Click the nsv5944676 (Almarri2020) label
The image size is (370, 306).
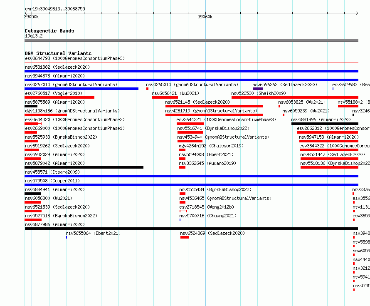coord(55,76)
